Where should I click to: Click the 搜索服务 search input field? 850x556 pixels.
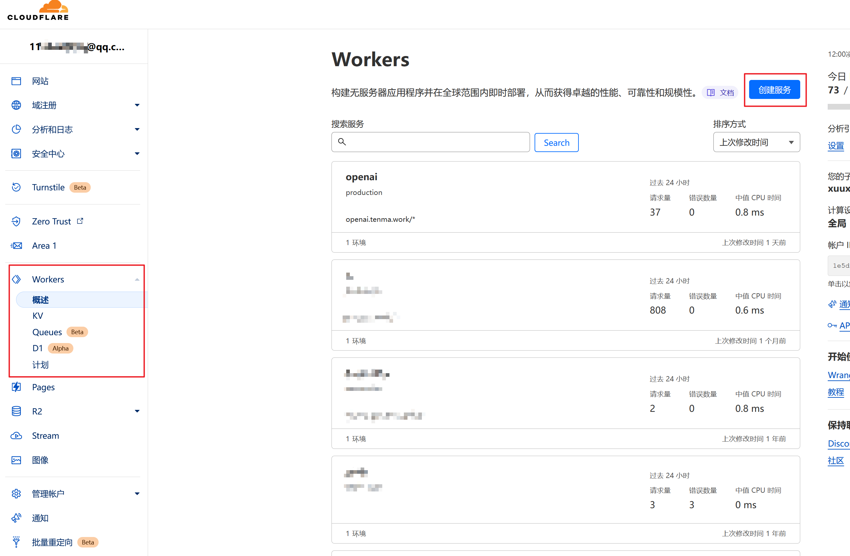point(436,142)
